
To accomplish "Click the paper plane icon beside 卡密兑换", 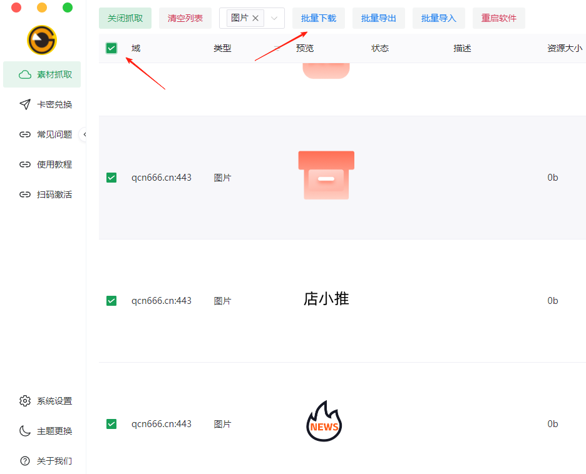I will coord(24,104).
